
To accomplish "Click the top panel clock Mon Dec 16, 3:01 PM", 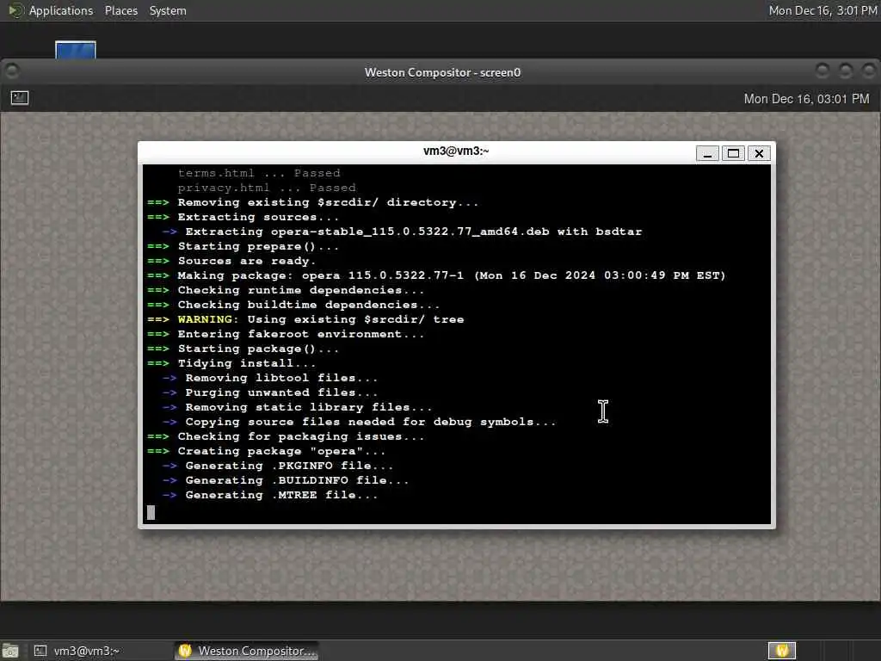I will 822,10.
